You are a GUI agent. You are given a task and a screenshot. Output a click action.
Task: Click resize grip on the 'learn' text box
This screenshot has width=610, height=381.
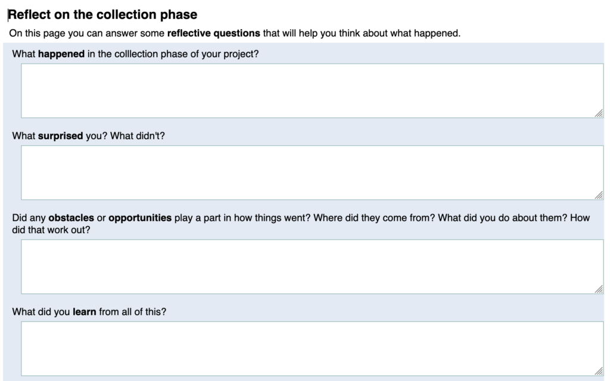point(599,371)
